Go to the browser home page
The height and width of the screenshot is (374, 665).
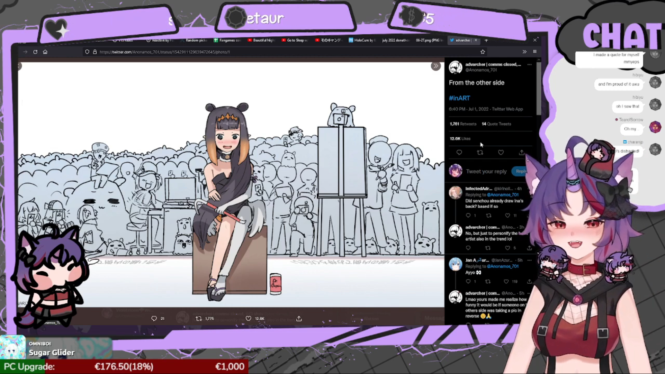click(x=45, y=52)
